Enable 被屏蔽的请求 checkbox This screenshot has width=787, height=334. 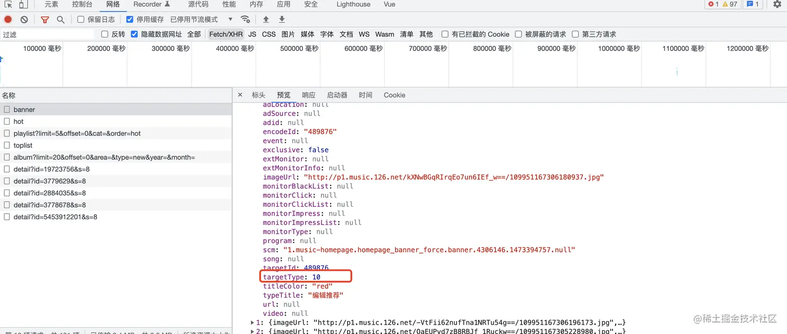[518, 34]
